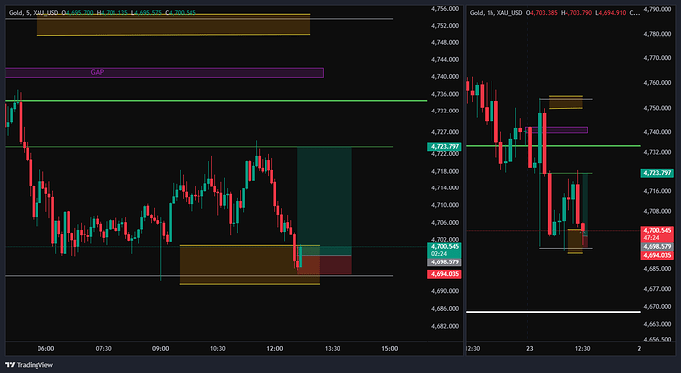The height and width of the screenshot is (373, 681).
Task: Click the 4,744.000 price axis label
Action: 445,60
